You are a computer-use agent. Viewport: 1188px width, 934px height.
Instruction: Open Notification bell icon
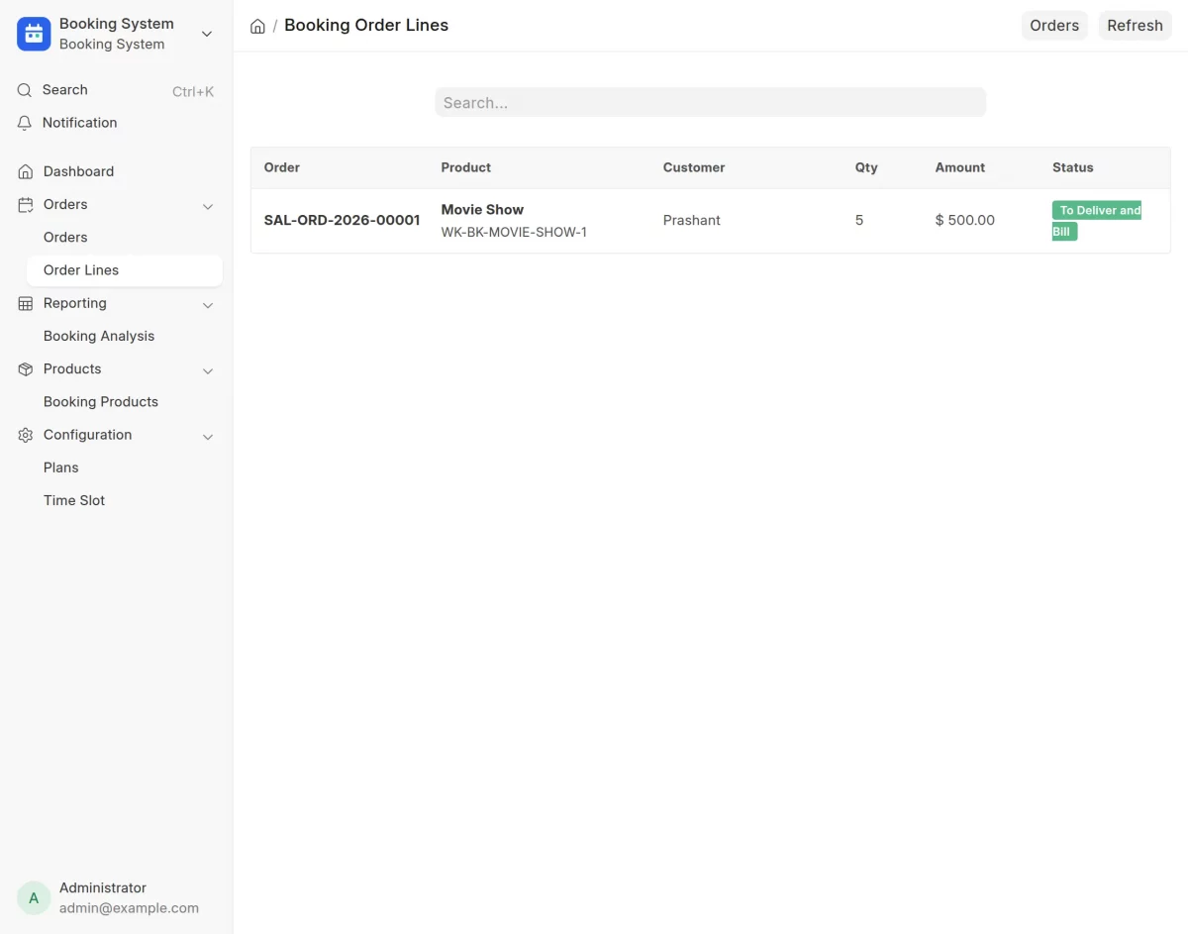(25, 123)
